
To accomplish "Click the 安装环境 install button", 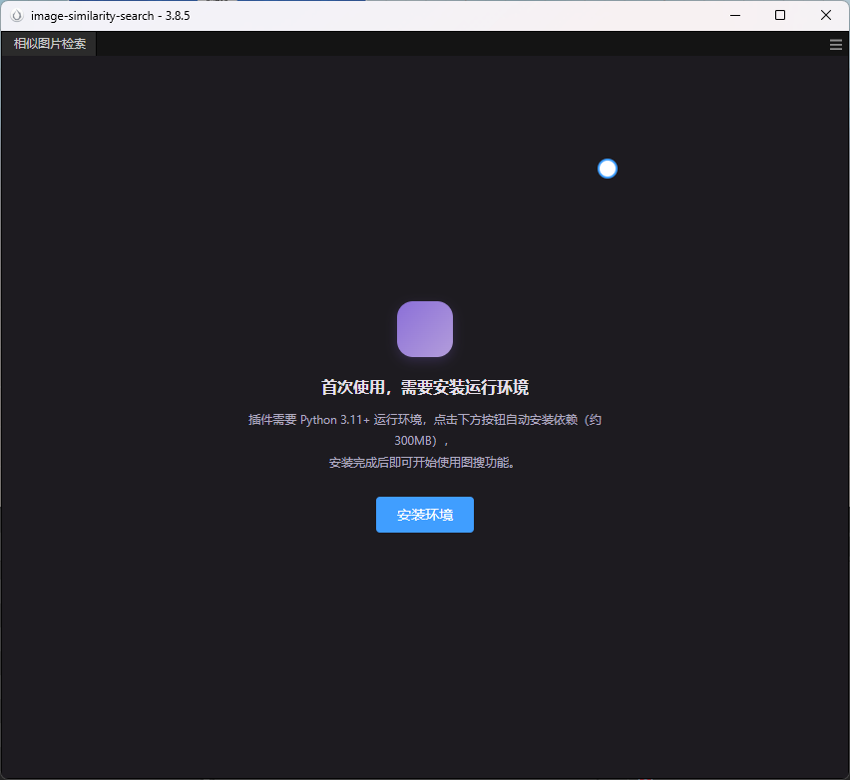I will pos(424,515).
